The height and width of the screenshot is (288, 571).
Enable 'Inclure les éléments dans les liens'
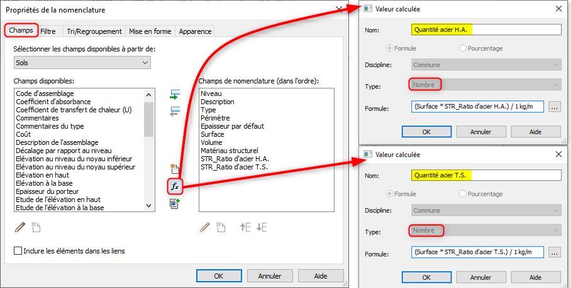click(x=18, y=251)
